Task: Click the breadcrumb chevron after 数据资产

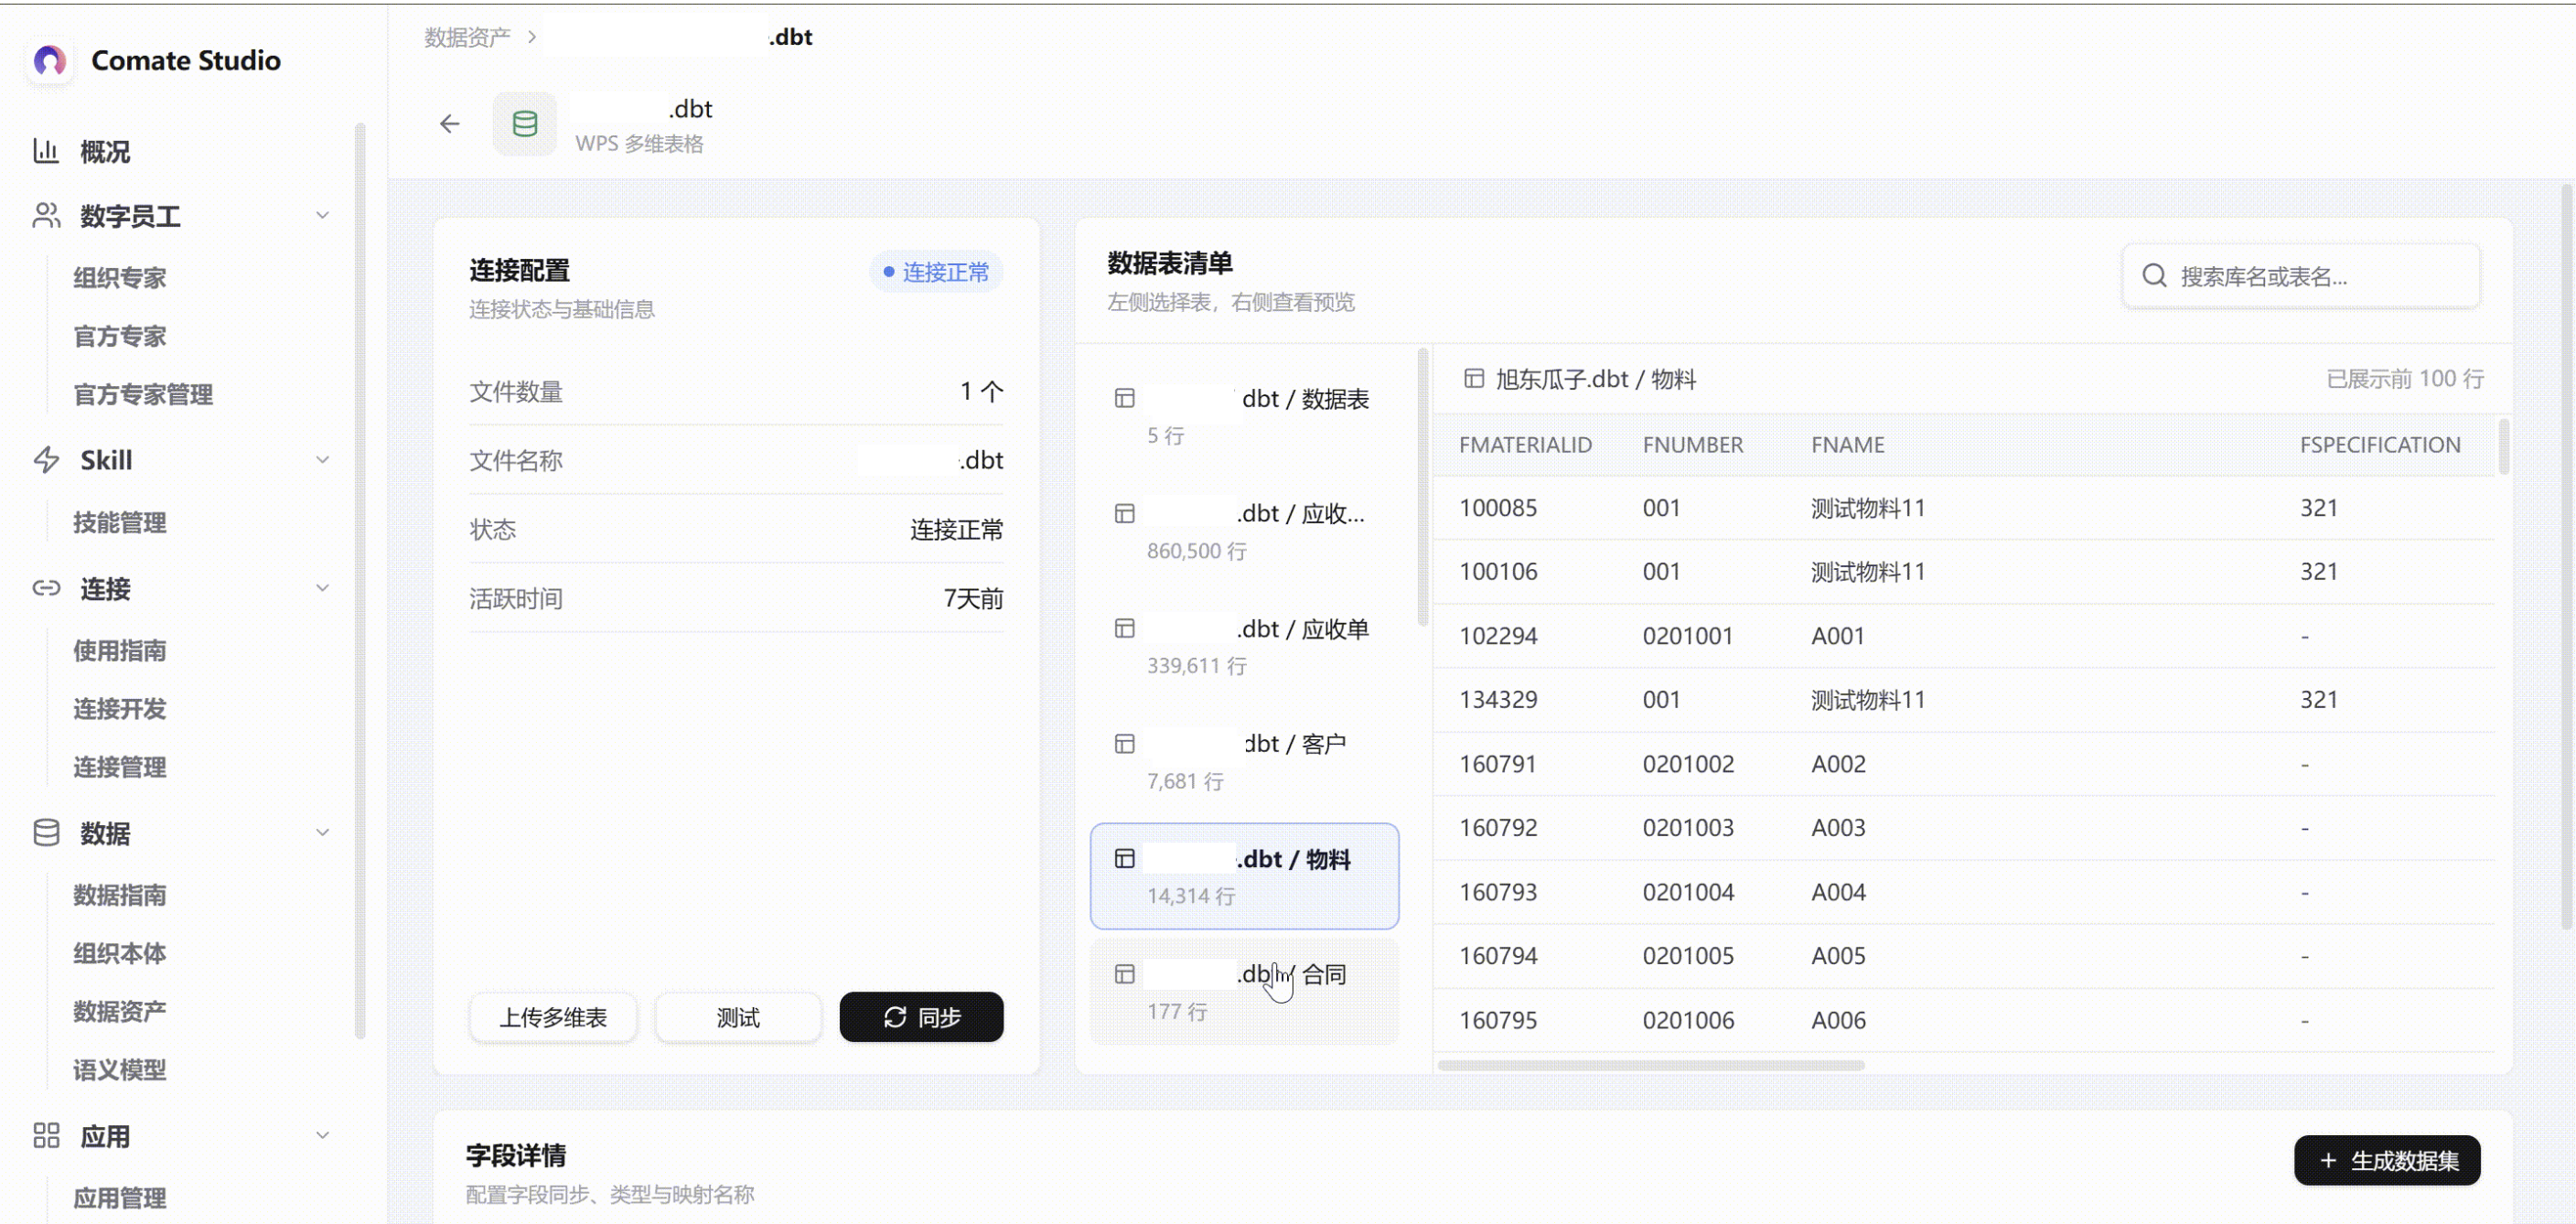Action: pos(532,37)
